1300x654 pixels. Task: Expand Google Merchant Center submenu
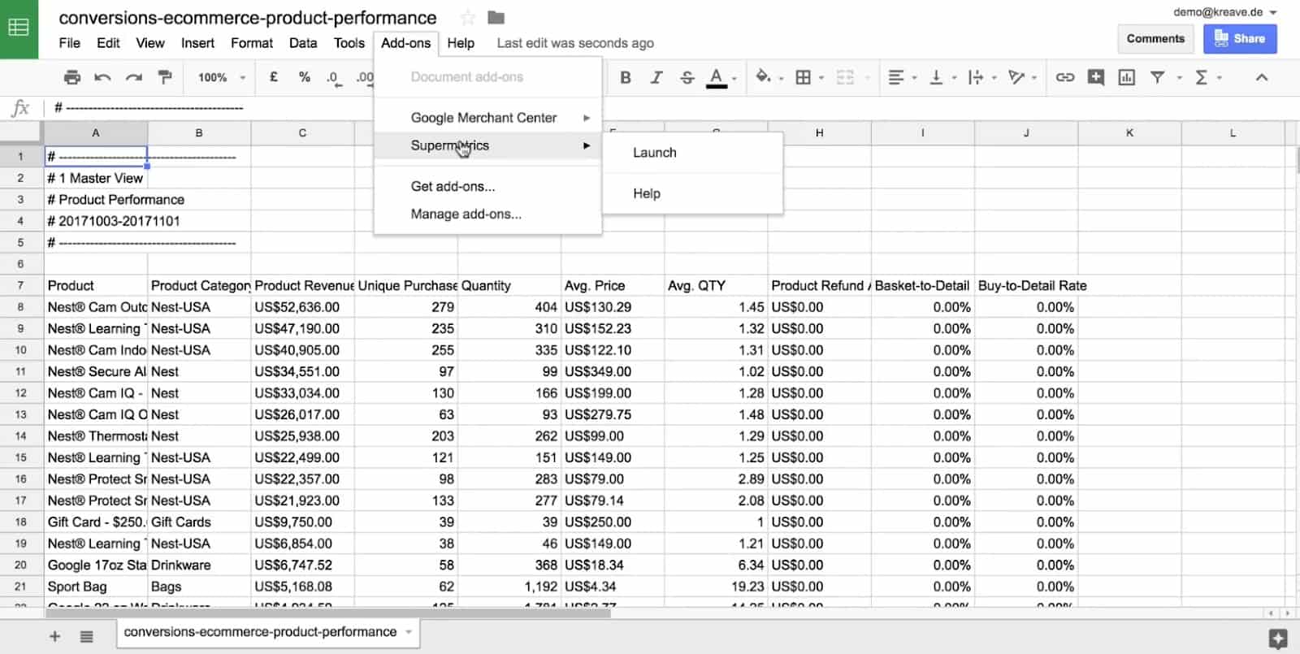coord(487,118)
